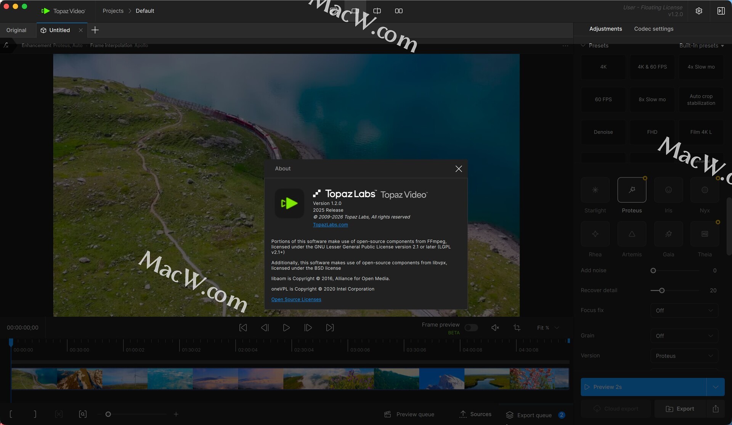Open the Fit % zoom dropdown
This screenshot has width=732, height=425.
pyautogui.click(x=548, y=328)
